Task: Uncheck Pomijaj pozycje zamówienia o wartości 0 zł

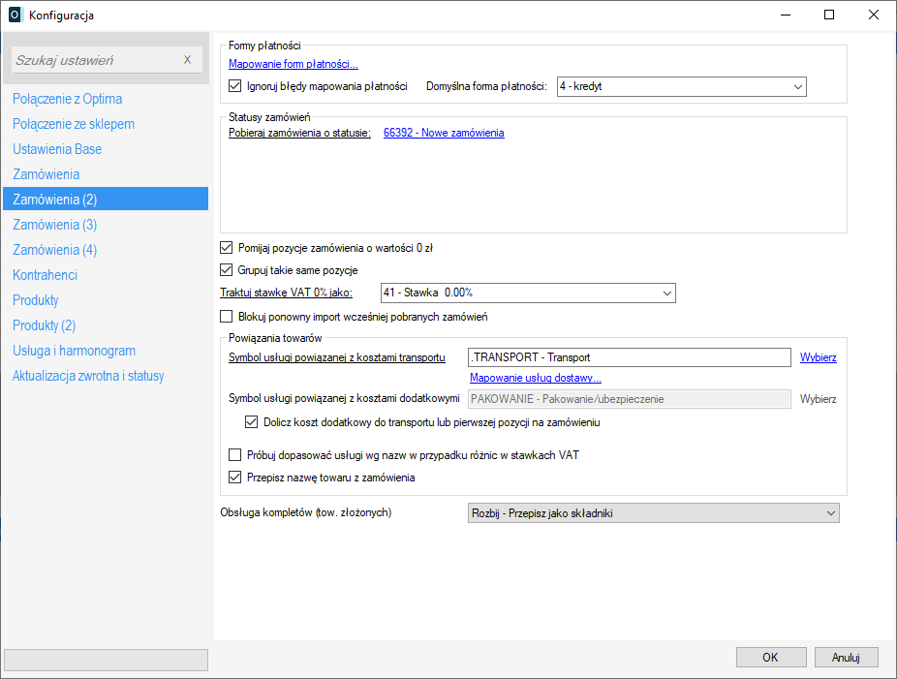Action: coord(228,248)
